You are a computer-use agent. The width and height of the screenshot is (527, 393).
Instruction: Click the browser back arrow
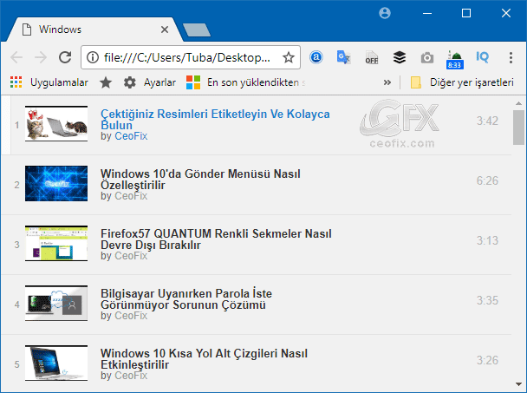(x=16, y=57)
